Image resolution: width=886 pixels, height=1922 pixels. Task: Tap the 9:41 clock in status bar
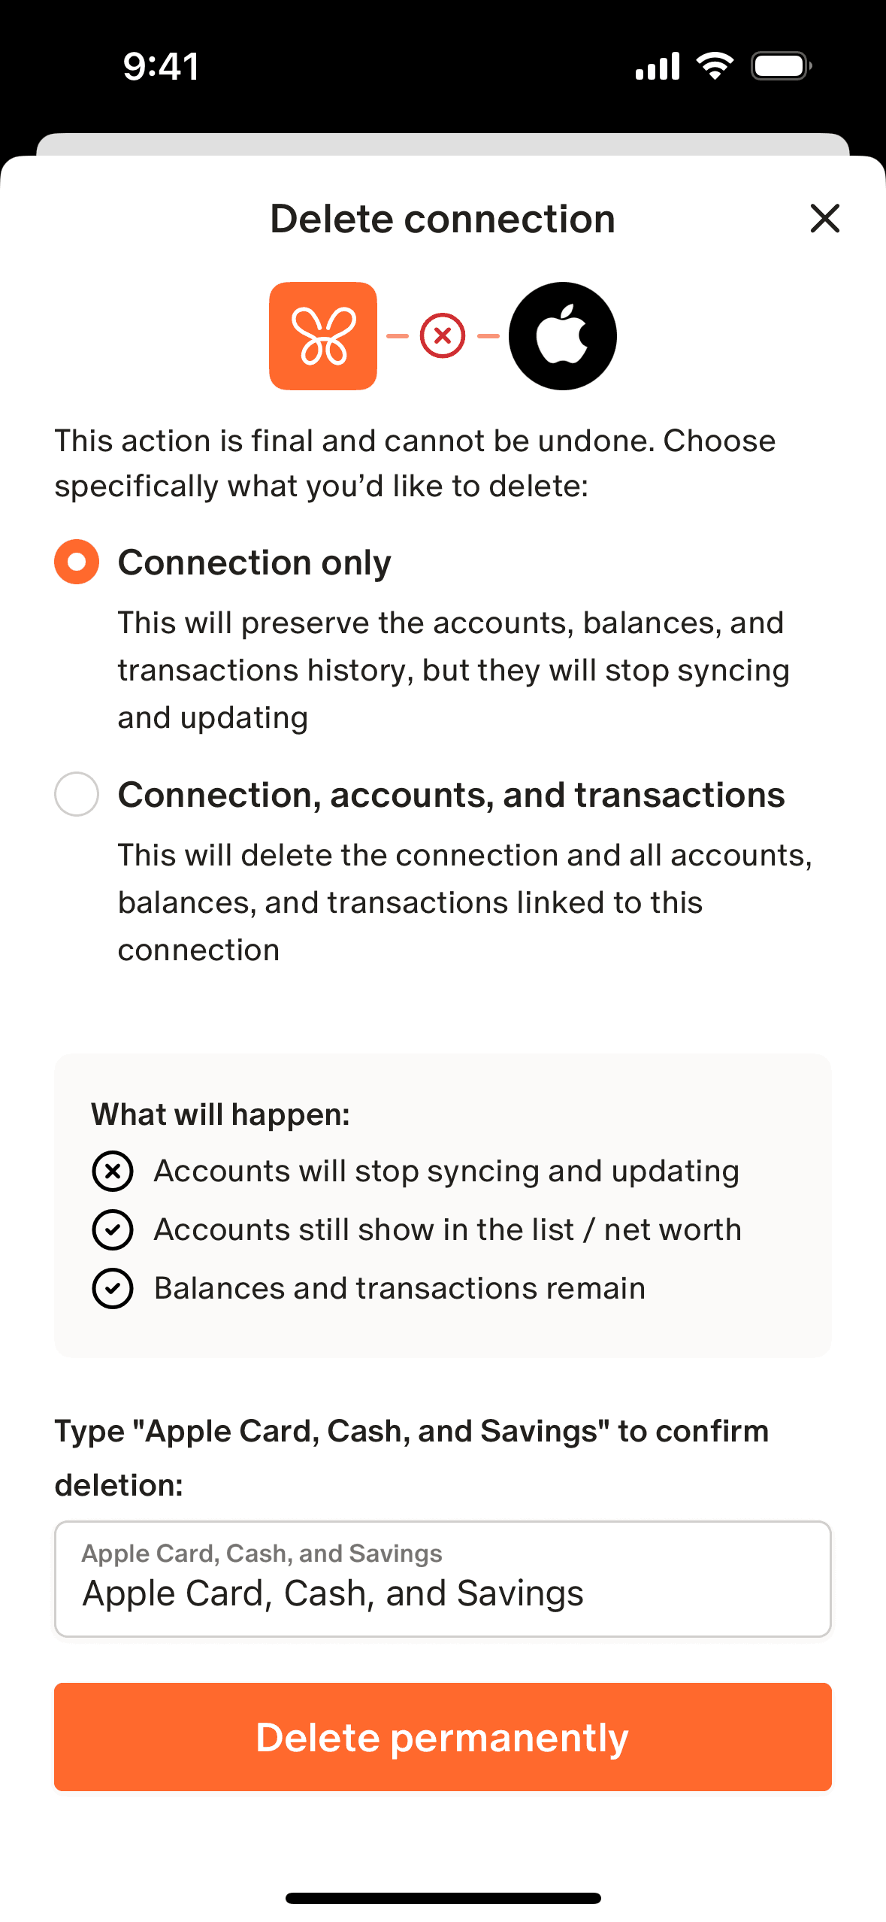(x=162, y=66)
